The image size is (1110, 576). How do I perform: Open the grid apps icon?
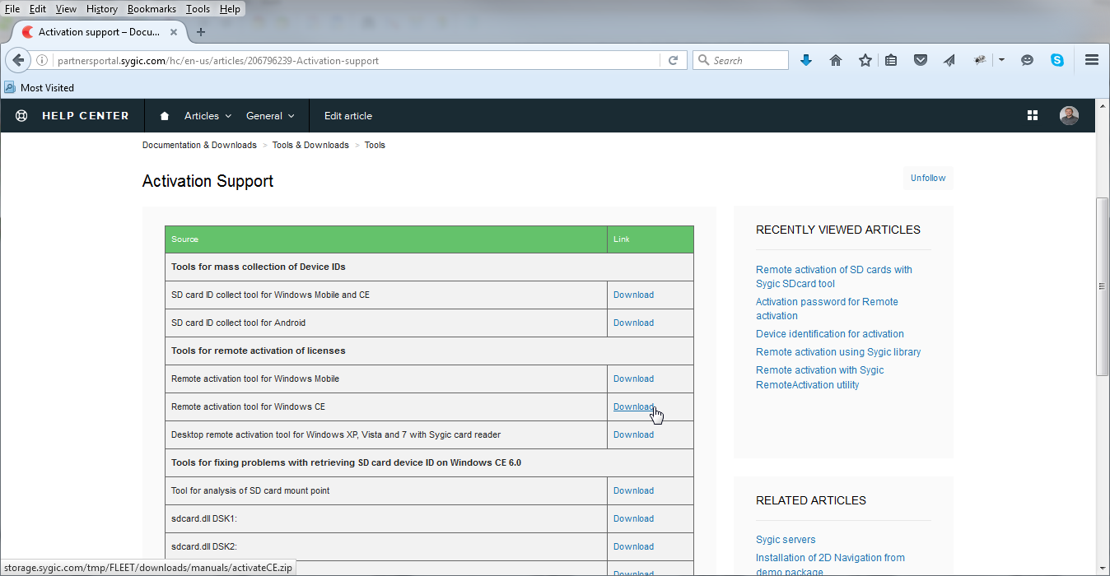(x=1033, y=116)
